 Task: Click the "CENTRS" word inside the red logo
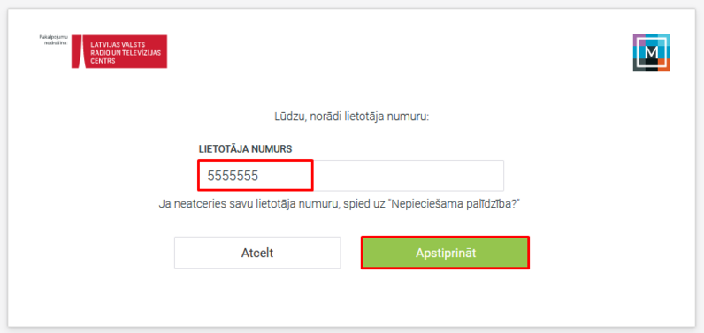tap(103, 60)
